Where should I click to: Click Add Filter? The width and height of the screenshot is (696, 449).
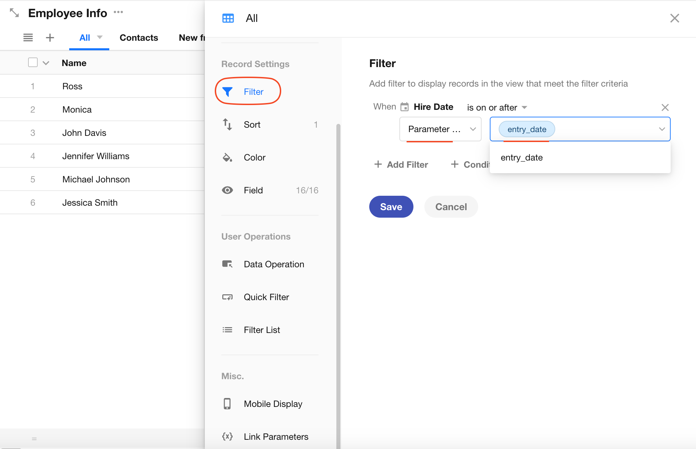pos(401,165)
